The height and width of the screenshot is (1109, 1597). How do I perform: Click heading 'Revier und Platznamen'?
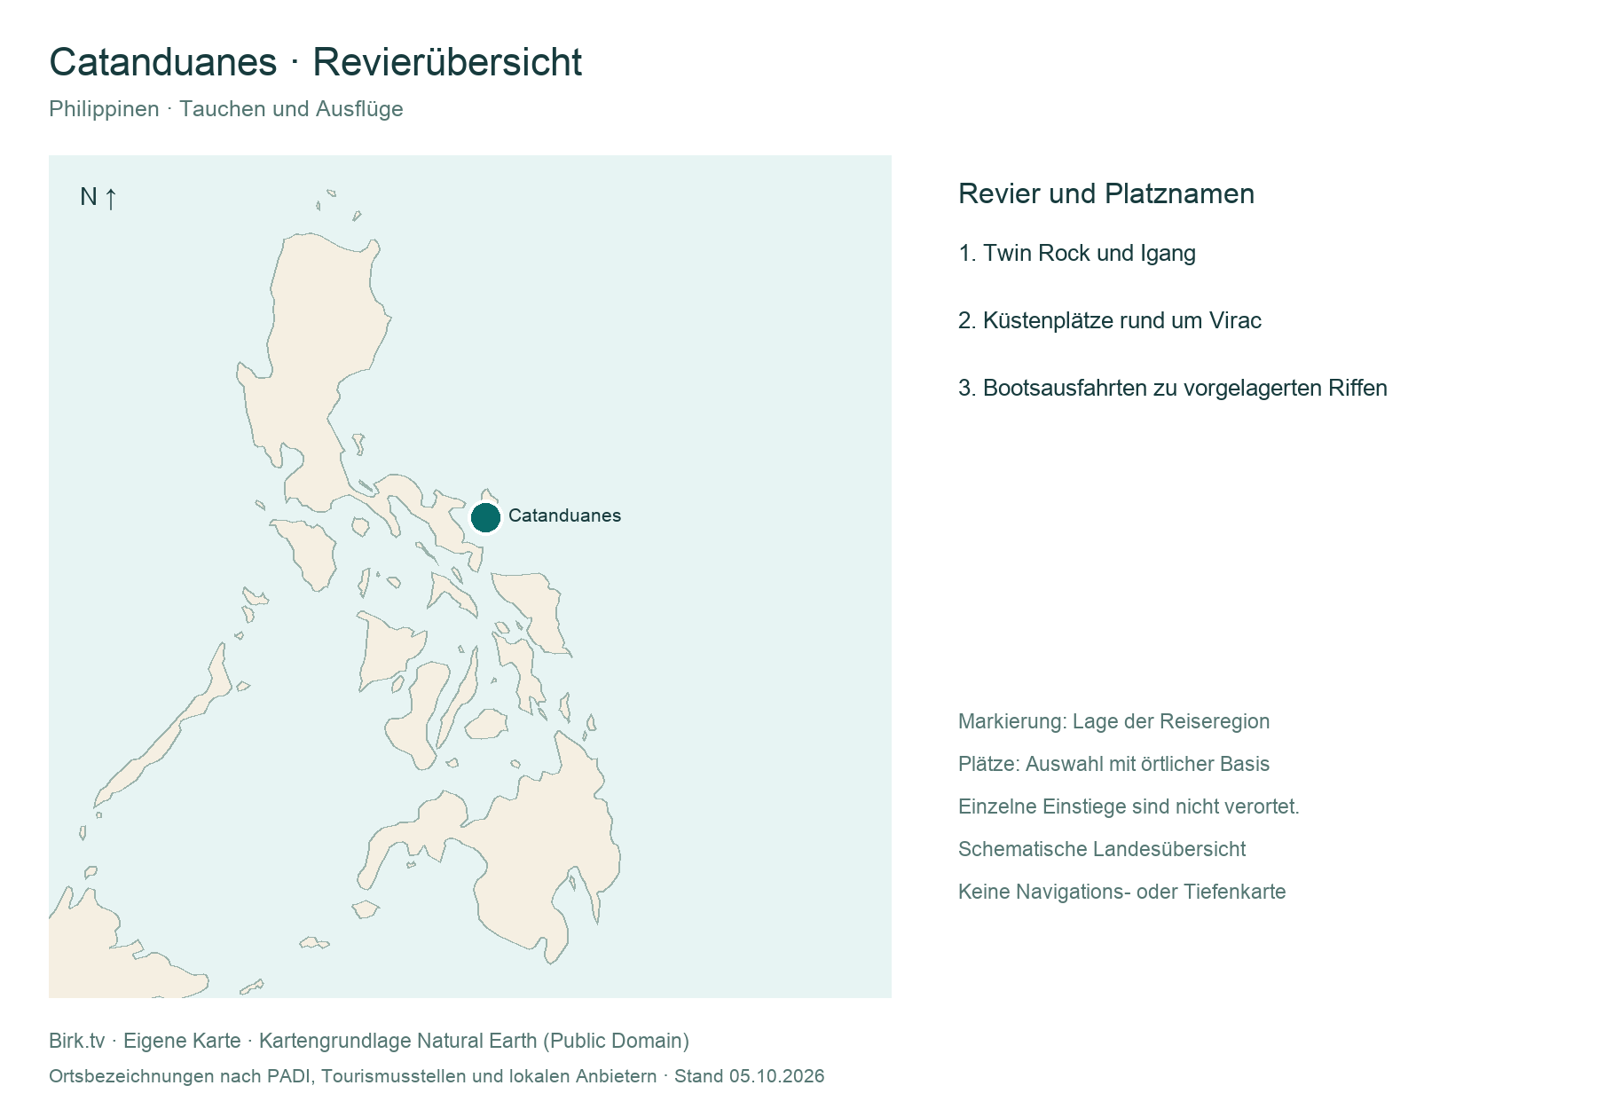pyautogui.click(x=1106, y=193)
